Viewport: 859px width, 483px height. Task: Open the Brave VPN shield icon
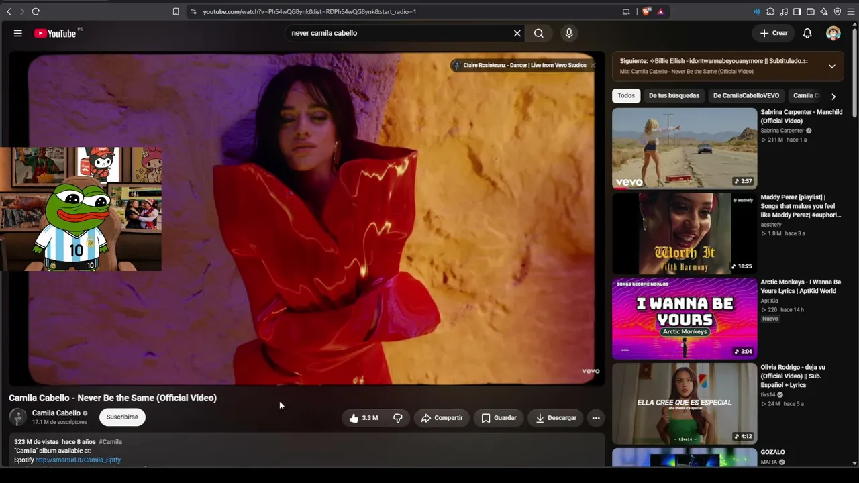pos(838,11)
